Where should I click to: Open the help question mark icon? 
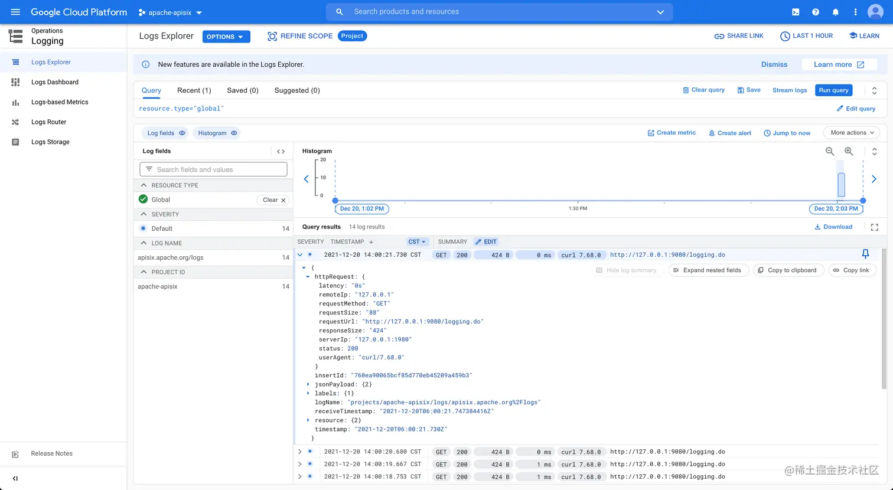tap(816, 12)
